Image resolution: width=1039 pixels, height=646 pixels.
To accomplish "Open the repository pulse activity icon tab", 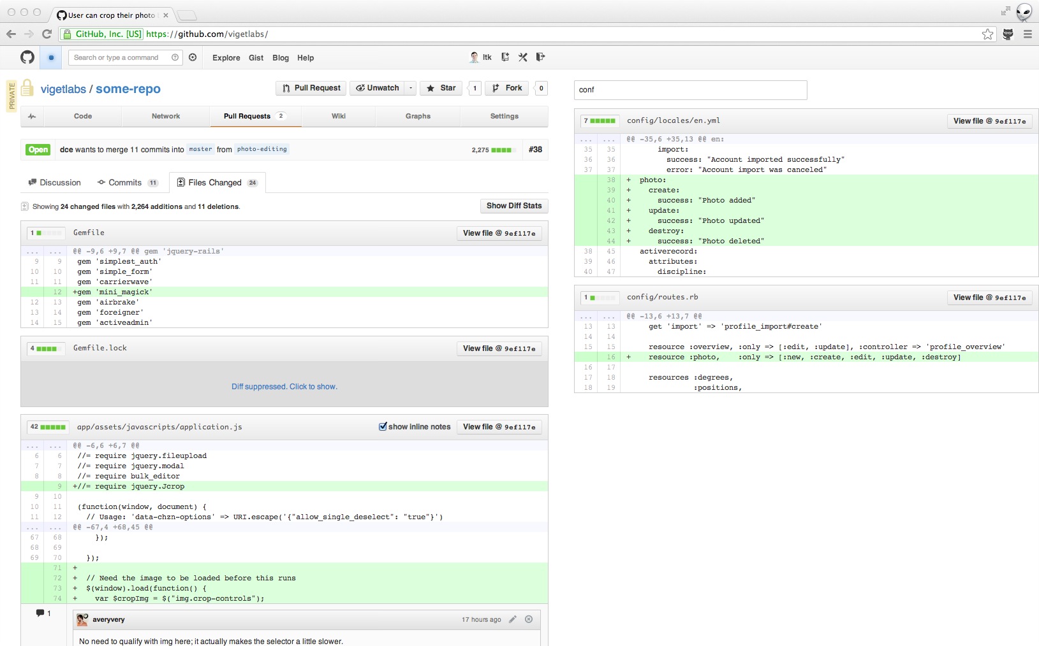I will [x=32, y=117].
